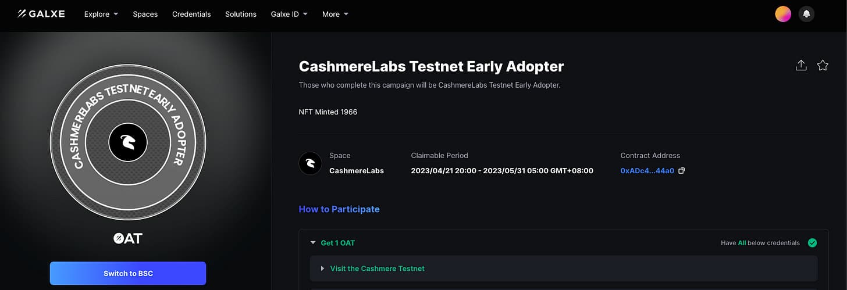This screenshot has width=847, height=290.
Task: Open the More dropdown menu
Action: [335, 14]
